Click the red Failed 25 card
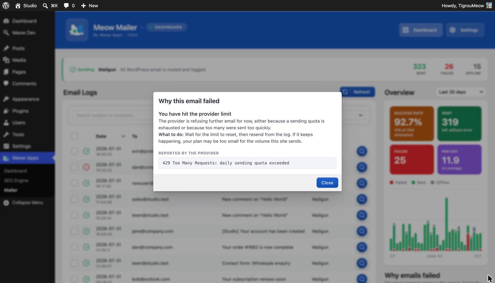The image size is (495, 283). 411,159
